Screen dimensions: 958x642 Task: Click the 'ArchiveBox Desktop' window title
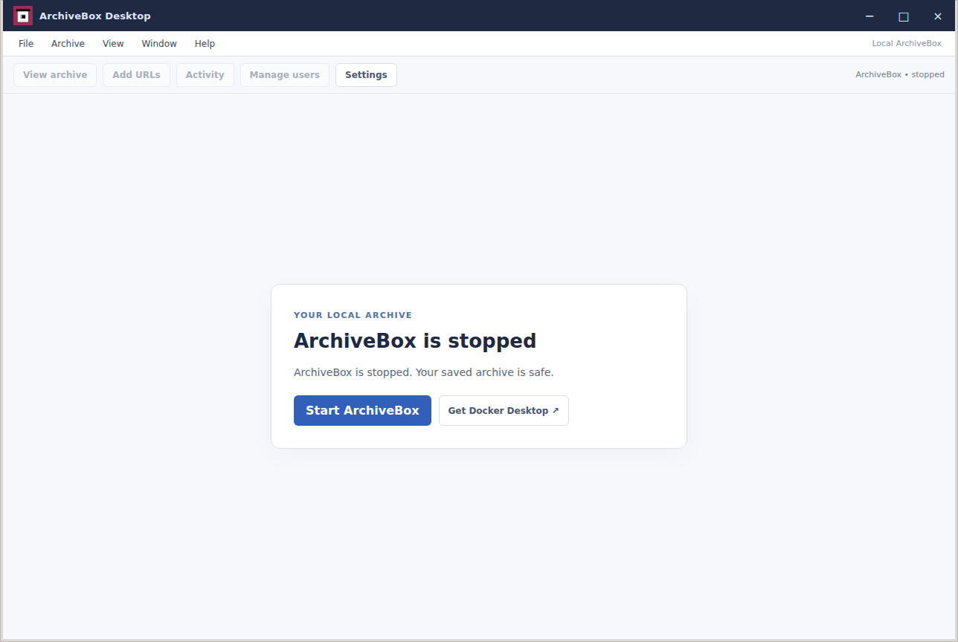[x=94, y=16]
